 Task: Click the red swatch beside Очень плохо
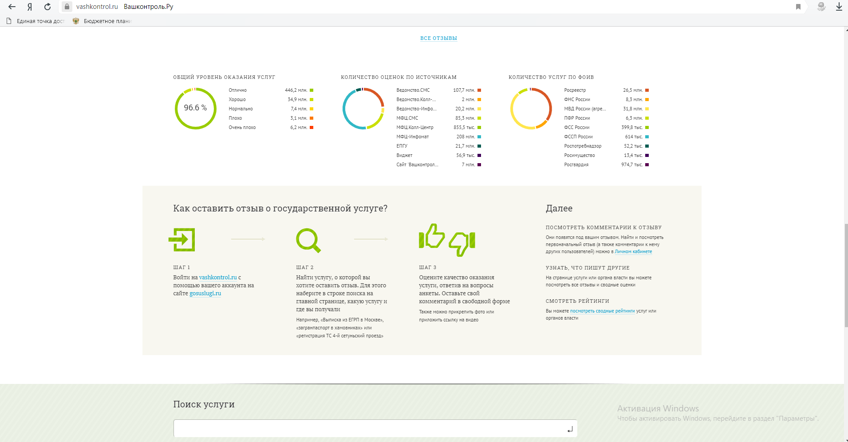pos(312,127)
